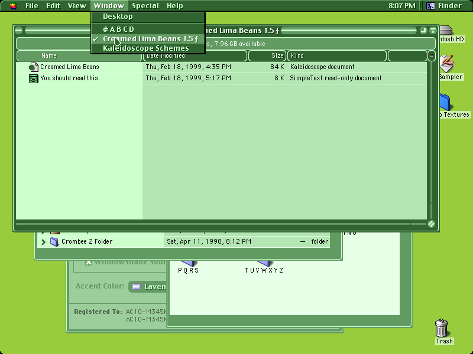Click the date 'Thu, Feb 18, 1999, 5:17 PM'
The height and width of the screenshot is (354, 473).
click(x=189, y=78)
